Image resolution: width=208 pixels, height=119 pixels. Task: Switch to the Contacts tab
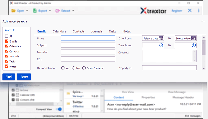point(79,31)
